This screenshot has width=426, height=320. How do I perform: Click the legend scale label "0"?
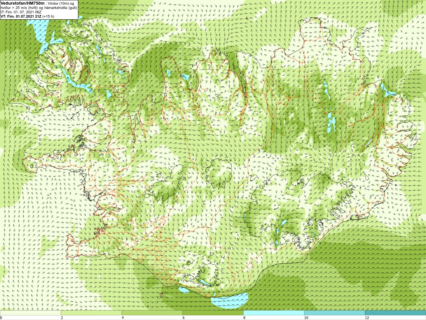[1, 318]
